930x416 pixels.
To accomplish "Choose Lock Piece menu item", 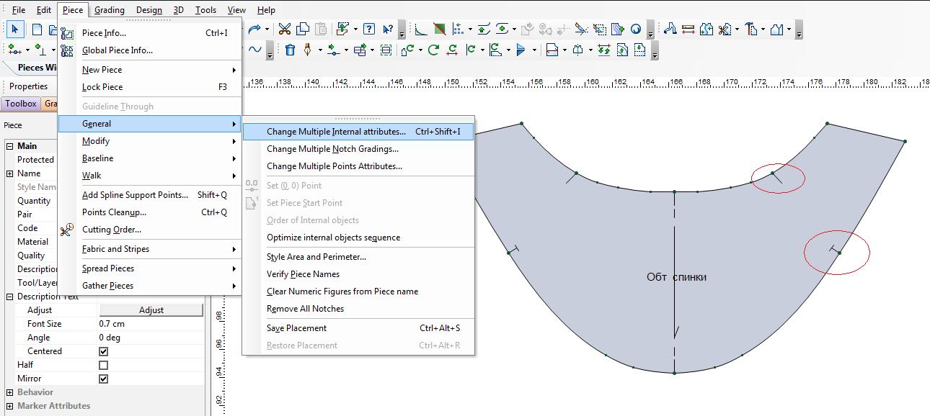I will tap(149, 87).
